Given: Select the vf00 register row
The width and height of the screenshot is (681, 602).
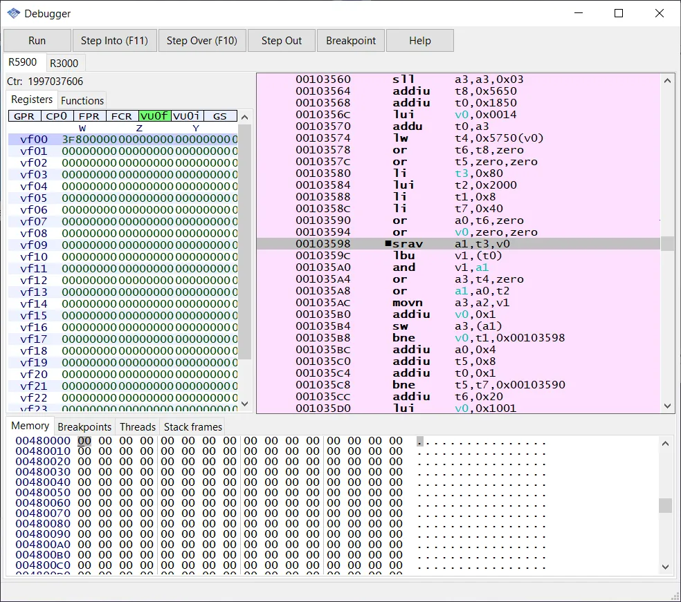Looking at the screenshot, I should point(34,140).
